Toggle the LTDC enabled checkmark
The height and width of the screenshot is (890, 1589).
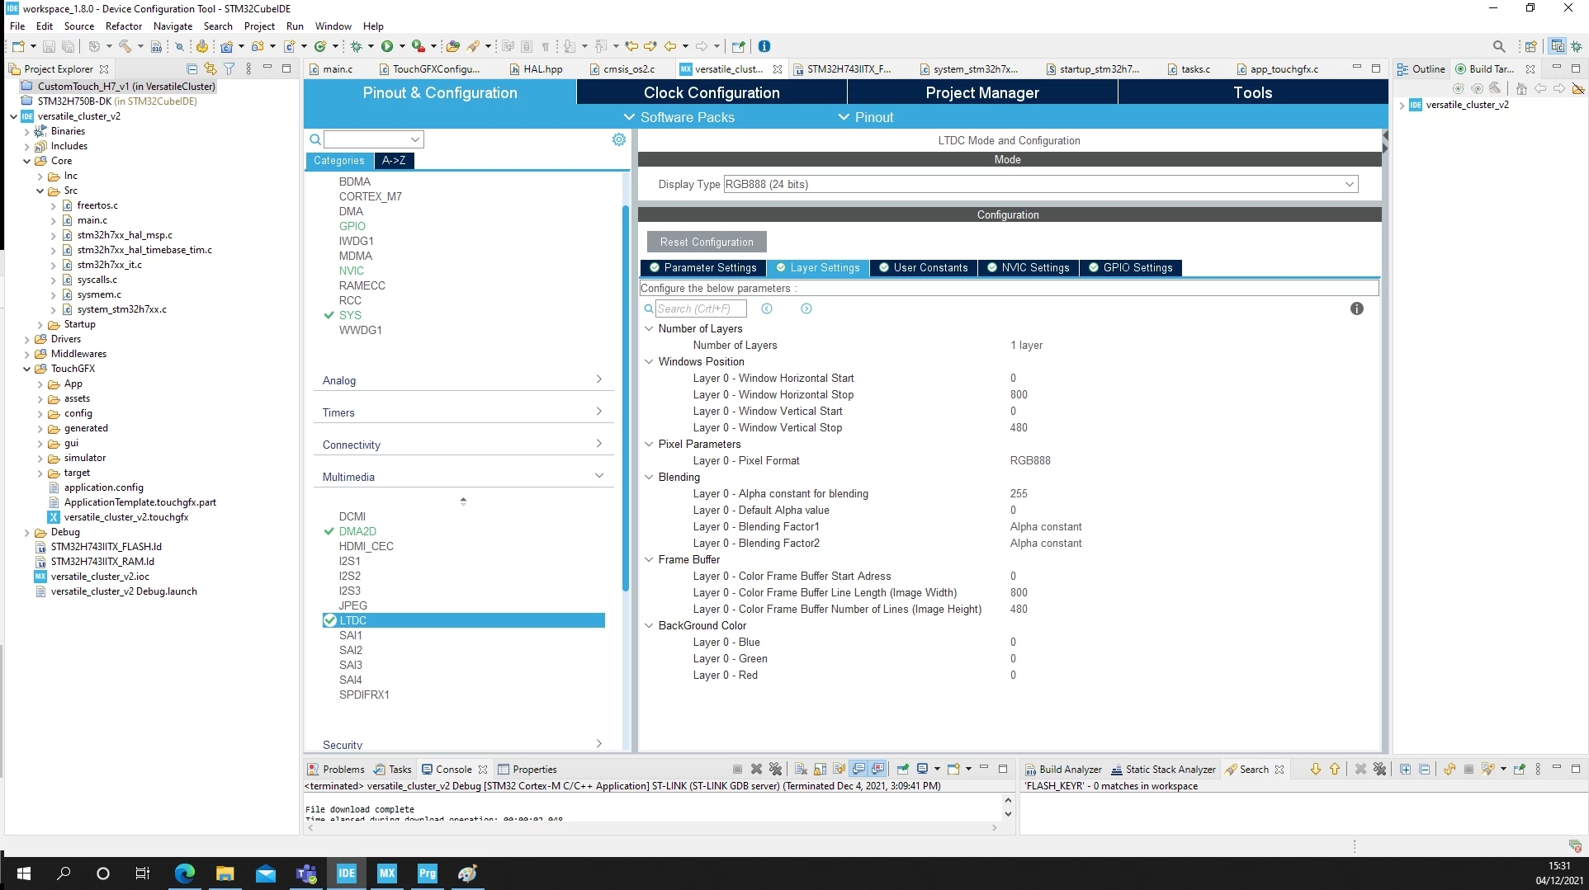(330, 620)
